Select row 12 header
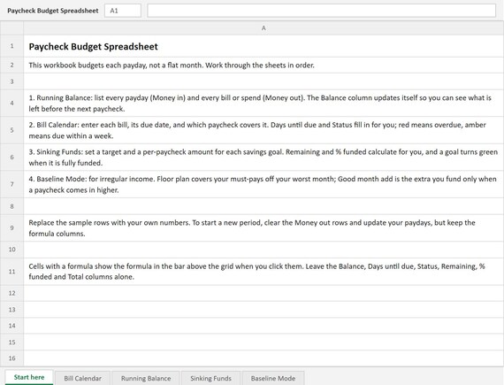This screenshot has height=385, width=504. [x=11, y=293]
